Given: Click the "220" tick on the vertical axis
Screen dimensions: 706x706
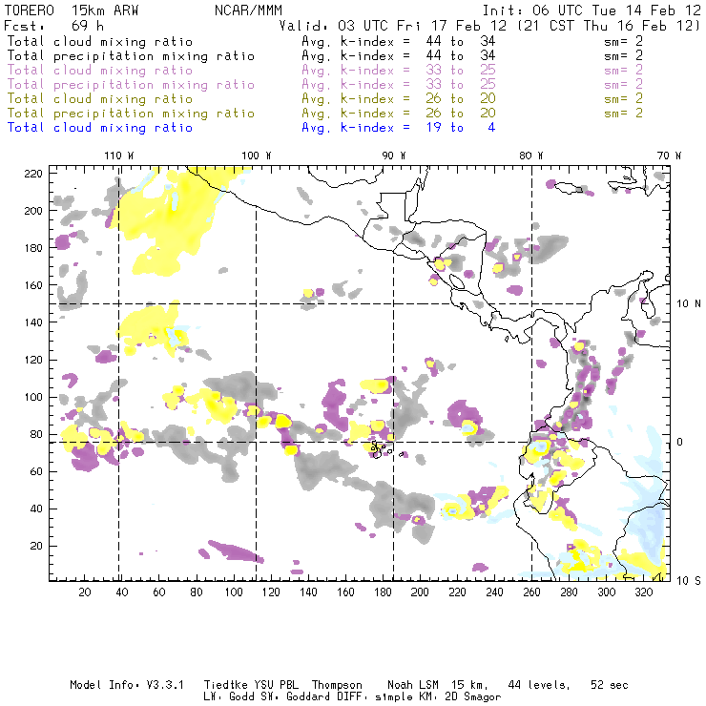Looking at the screenshot, I should coord(33,174).
